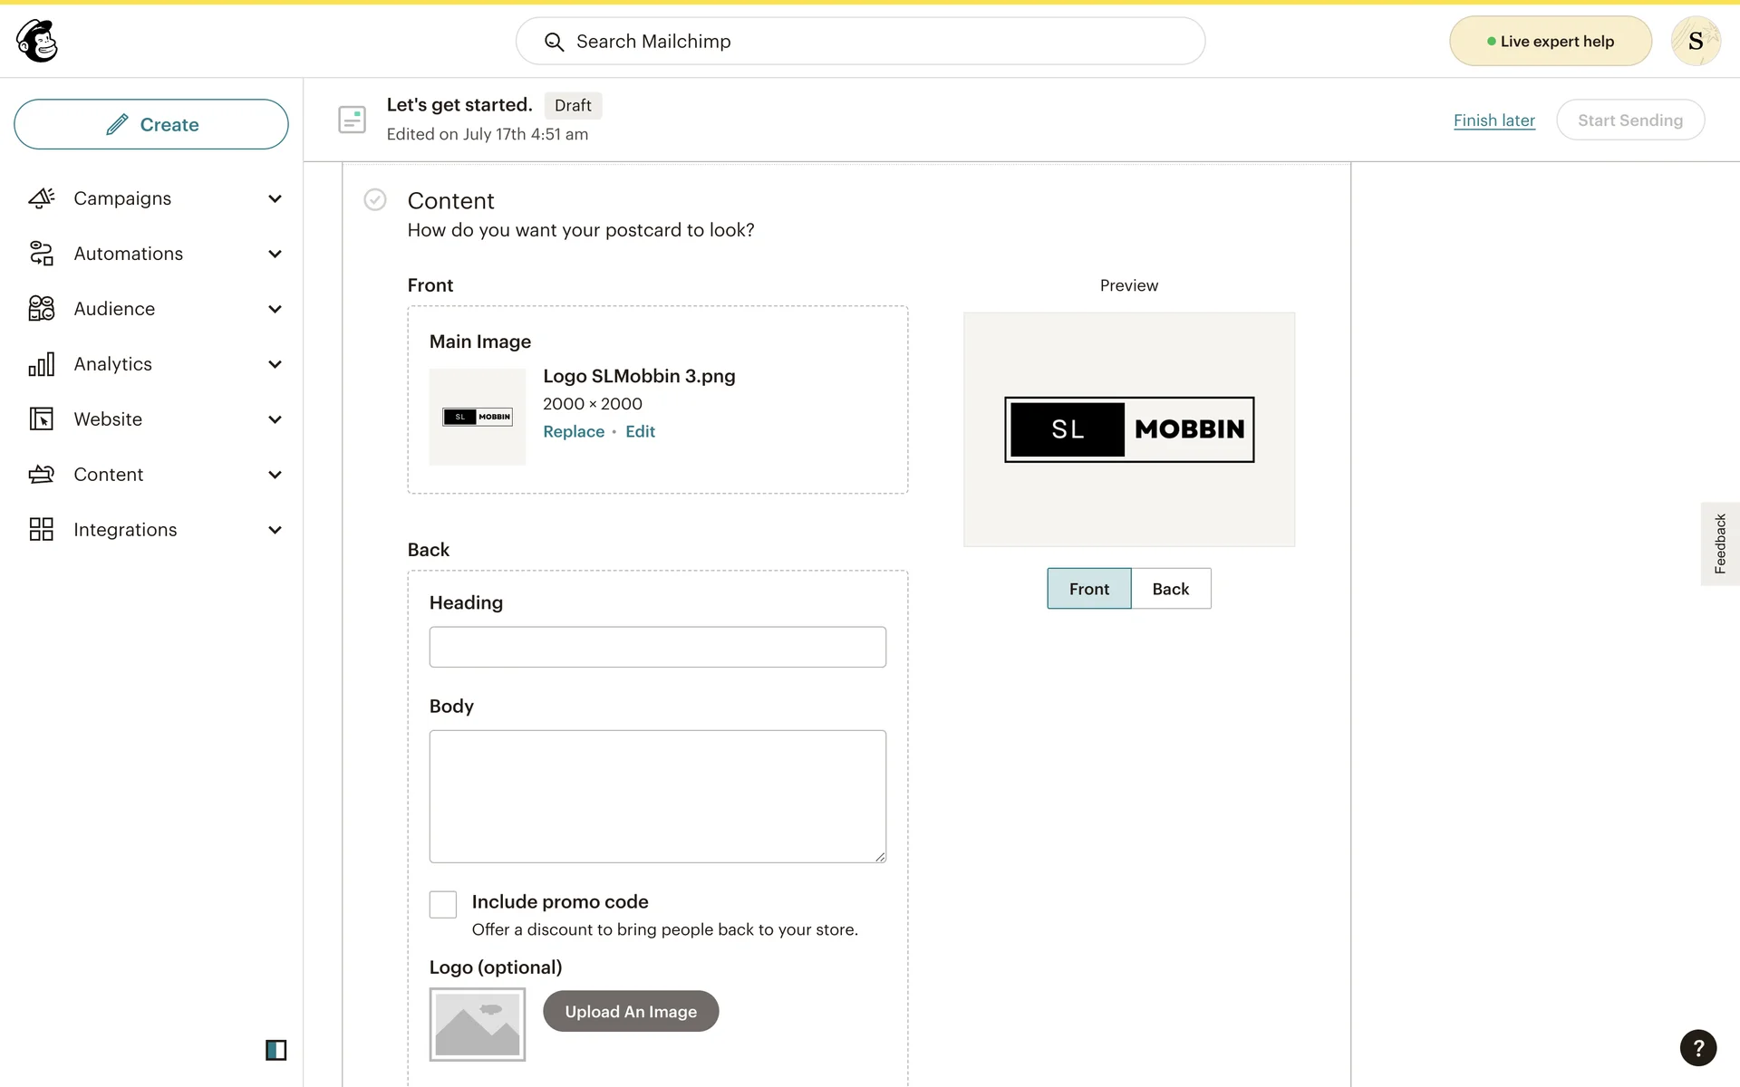This screenshot has width=1740, height=1087.
Task: Expand the Content sidebar chevron
Action: tap(275, 475)
